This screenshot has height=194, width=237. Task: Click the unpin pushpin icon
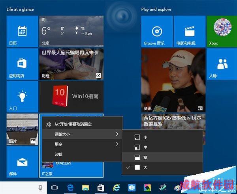48,124
